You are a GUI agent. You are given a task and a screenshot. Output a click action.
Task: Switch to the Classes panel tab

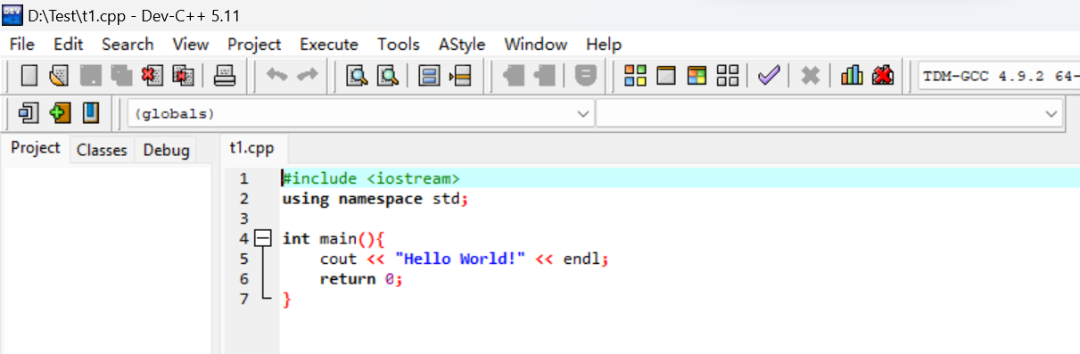[102, 150]
